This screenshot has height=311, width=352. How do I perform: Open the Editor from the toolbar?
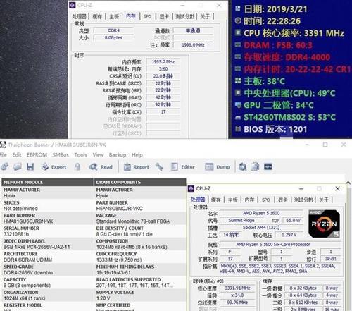click(x=183, y=166)
